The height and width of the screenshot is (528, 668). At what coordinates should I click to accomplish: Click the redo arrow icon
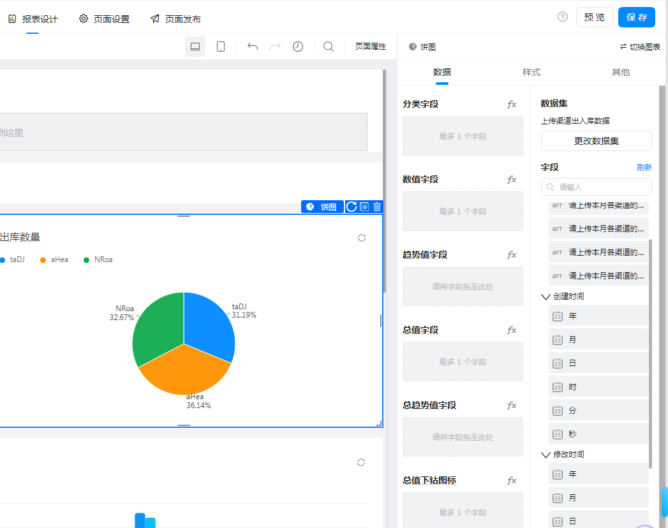275,47
